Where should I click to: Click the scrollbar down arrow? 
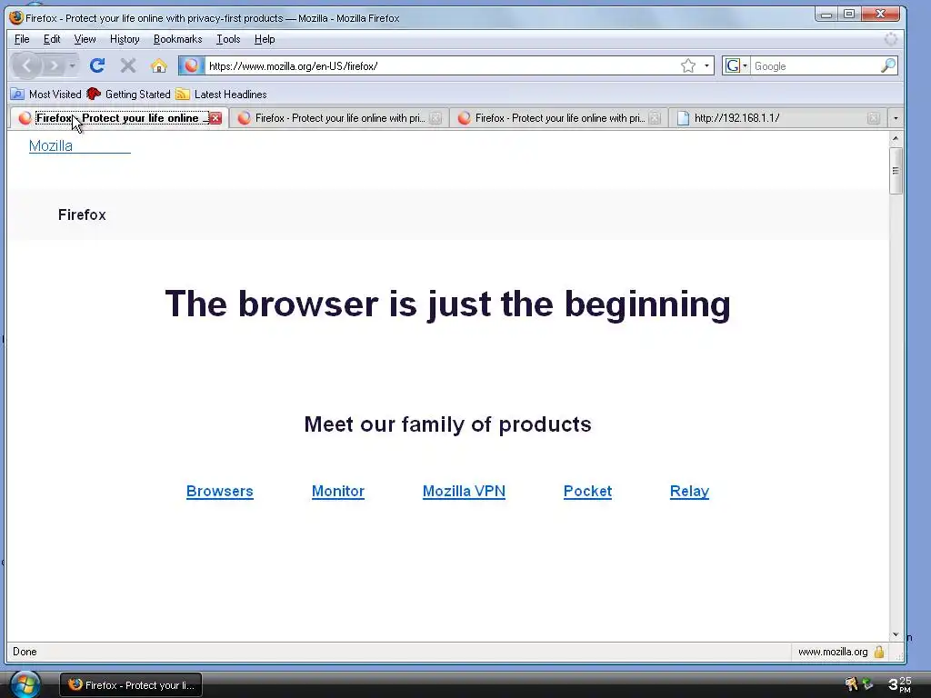pyautogui.click(x=896, y=635)
